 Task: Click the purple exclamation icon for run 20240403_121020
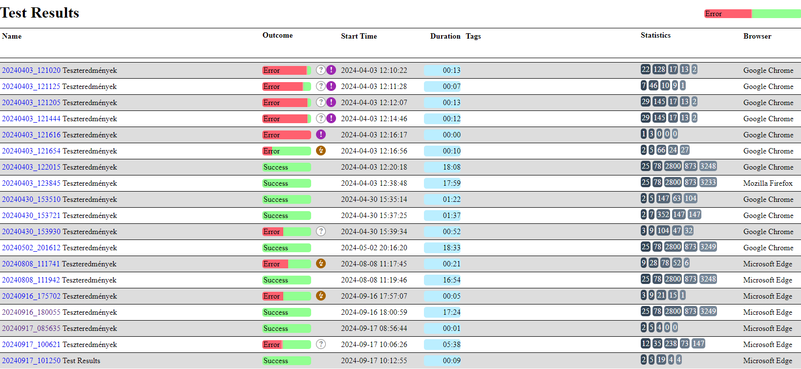(x=331, y=70)
